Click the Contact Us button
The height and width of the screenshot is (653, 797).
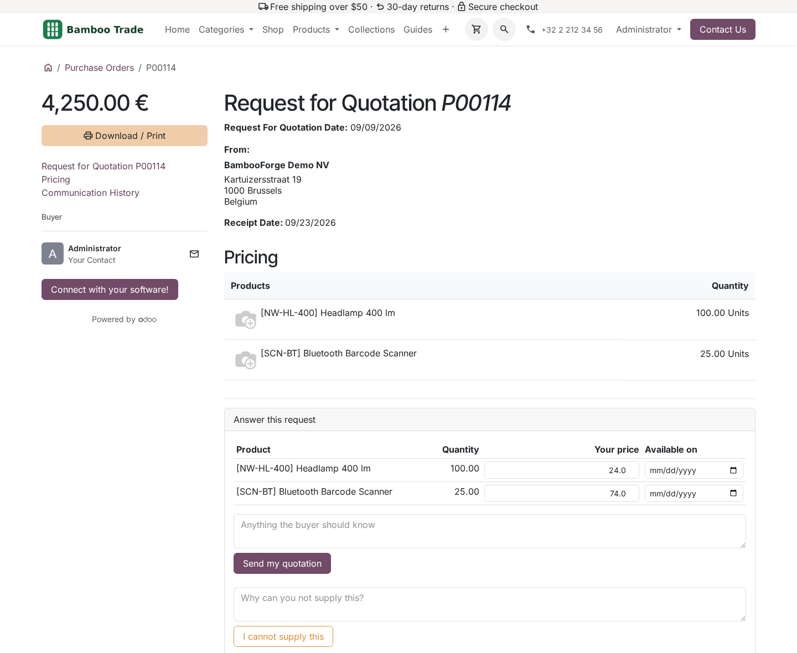point(723,29)
